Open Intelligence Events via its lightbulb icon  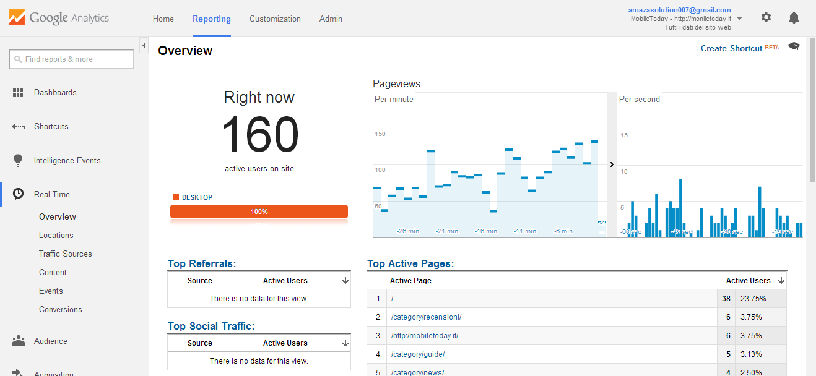tap(19, 160)
